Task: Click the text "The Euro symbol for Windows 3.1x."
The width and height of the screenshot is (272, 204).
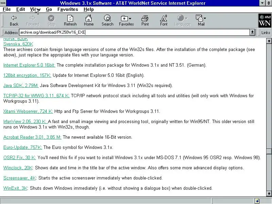Action: (x=78, y=148)
